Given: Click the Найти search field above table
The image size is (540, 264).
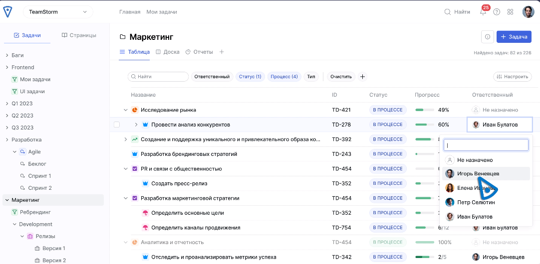Looking at the screenshot, I should pyautogui.click(x=158, y=77).
